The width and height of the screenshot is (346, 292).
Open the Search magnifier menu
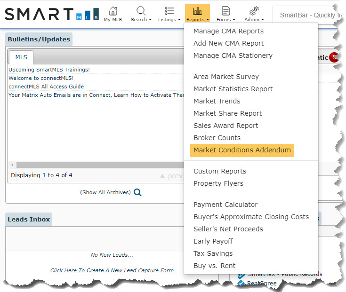point(141,11)
